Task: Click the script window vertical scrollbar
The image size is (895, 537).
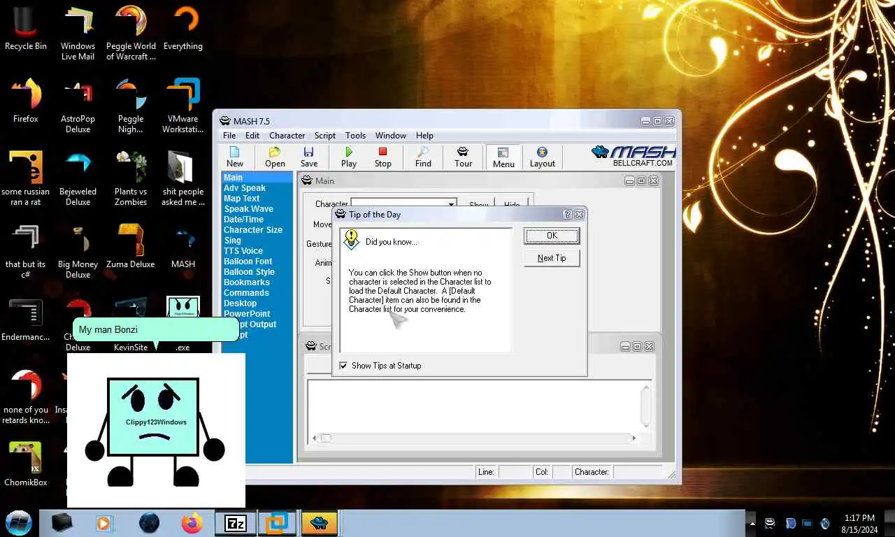Action: [x=645, y=406]
